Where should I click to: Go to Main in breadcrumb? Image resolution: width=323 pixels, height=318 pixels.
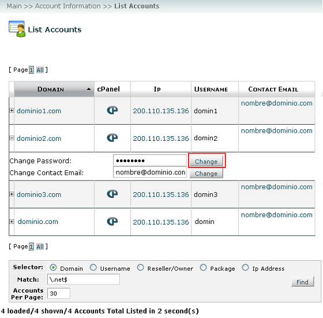pyautogui.click(x=14, y=6)
